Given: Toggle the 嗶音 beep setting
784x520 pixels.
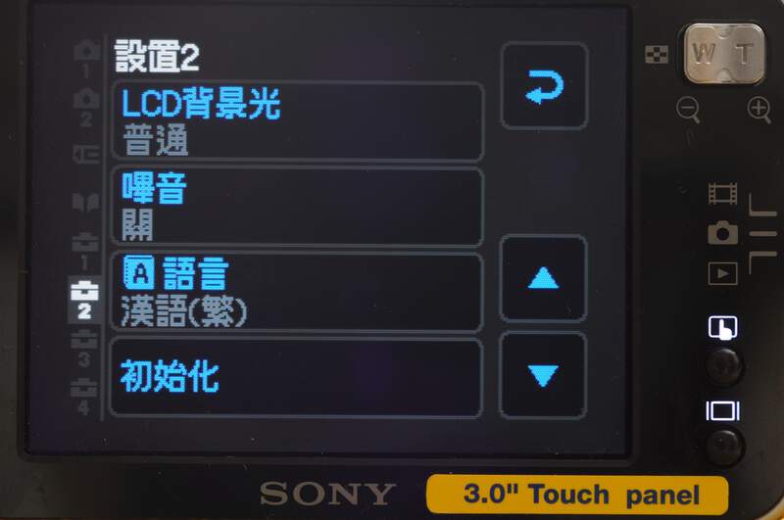Looking at the screenshot, I should [x=297, y=207].
